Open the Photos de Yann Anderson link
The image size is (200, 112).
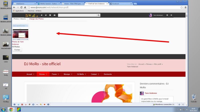(x=18, y=43)
